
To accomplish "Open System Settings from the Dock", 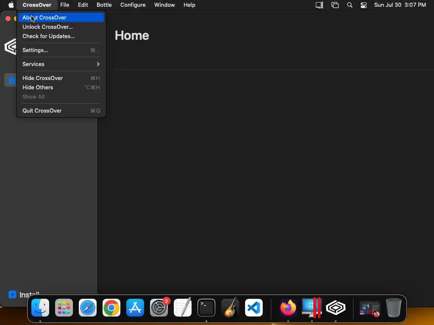I will (159, 308).
